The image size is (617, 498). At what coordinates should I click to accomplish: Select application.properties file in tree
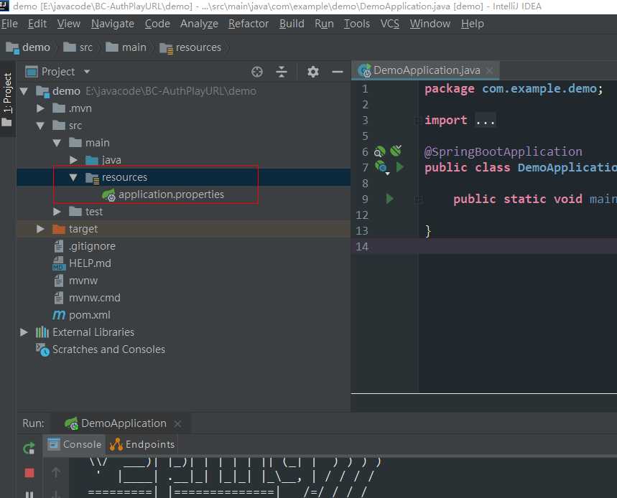coord(171,194)
